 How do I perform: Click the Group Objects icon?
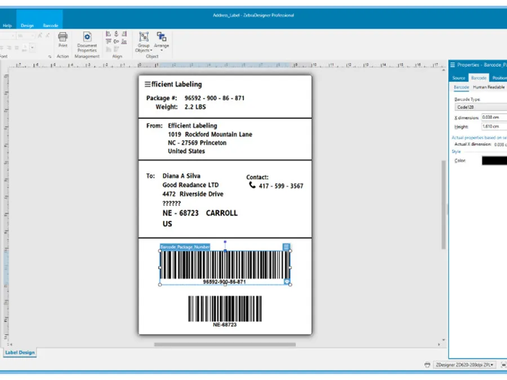(144, 37)
